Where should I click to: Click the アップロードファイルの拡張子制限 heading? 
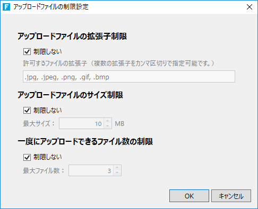pyautogui.click(x=72, y=37)
